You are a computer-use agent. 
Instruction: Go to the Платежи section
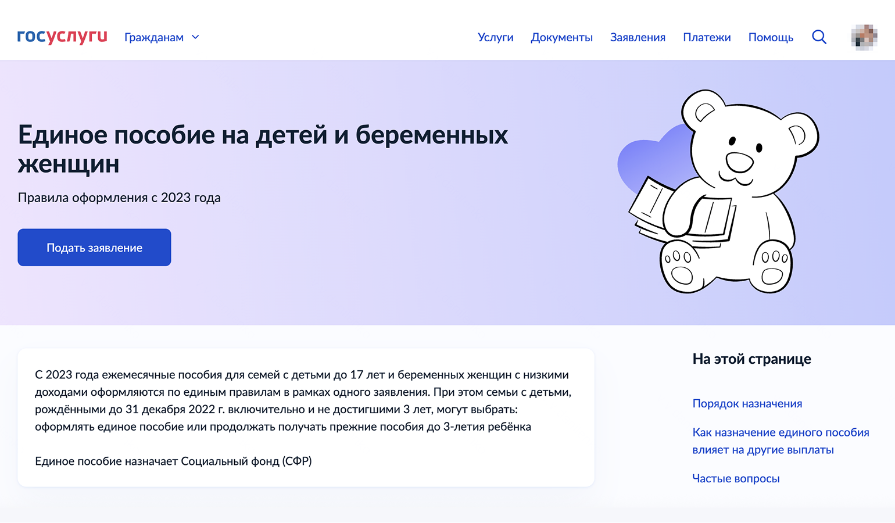point(707,37)
